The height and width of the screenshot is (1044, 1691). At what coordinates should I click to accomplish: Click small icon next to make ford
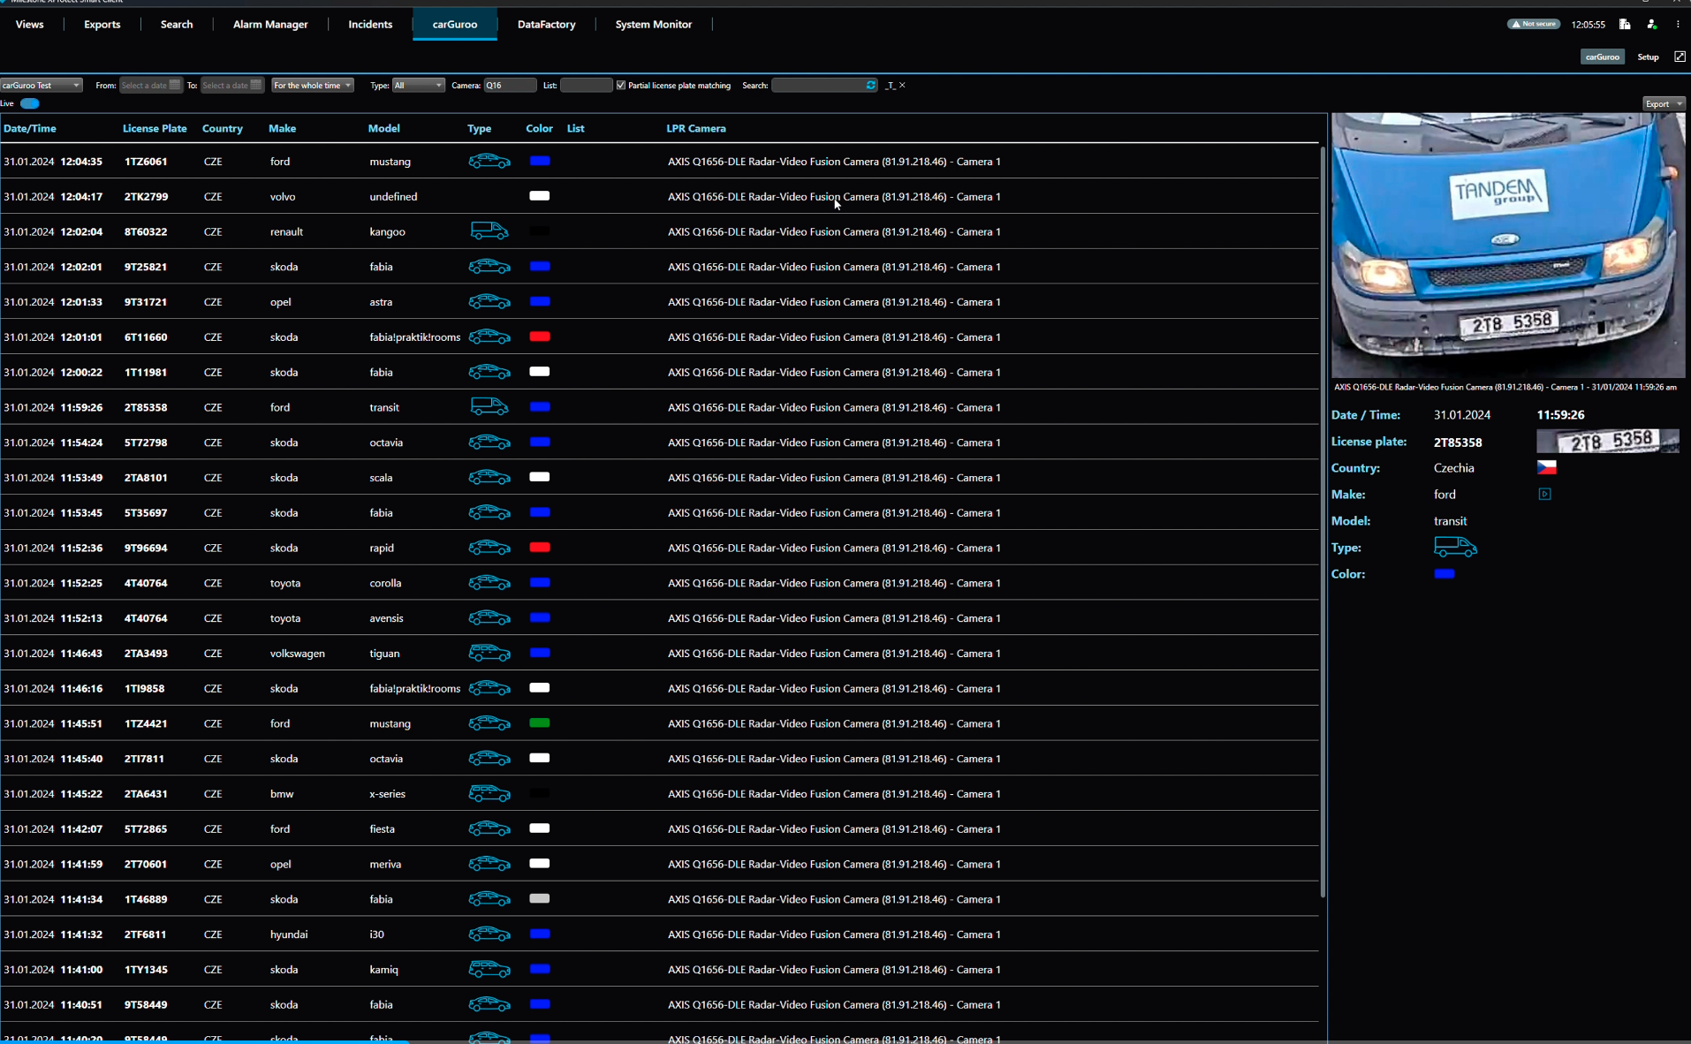click(x=1544, y=494)
